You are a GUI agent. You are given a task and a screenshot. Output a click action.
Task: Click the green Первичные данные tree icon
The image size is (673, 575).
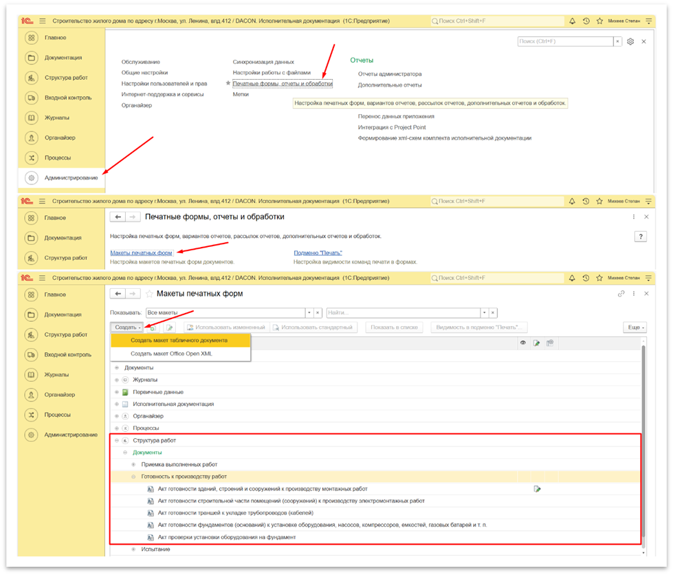point(125,392)
